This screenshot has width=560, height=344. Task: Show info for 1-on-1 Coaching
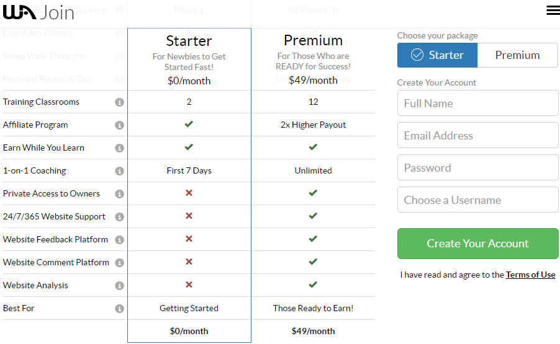[x=119, y=171]
